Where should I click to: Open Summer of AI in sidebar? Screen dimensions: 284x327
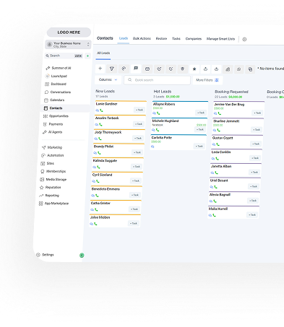[x=59, y=68]
